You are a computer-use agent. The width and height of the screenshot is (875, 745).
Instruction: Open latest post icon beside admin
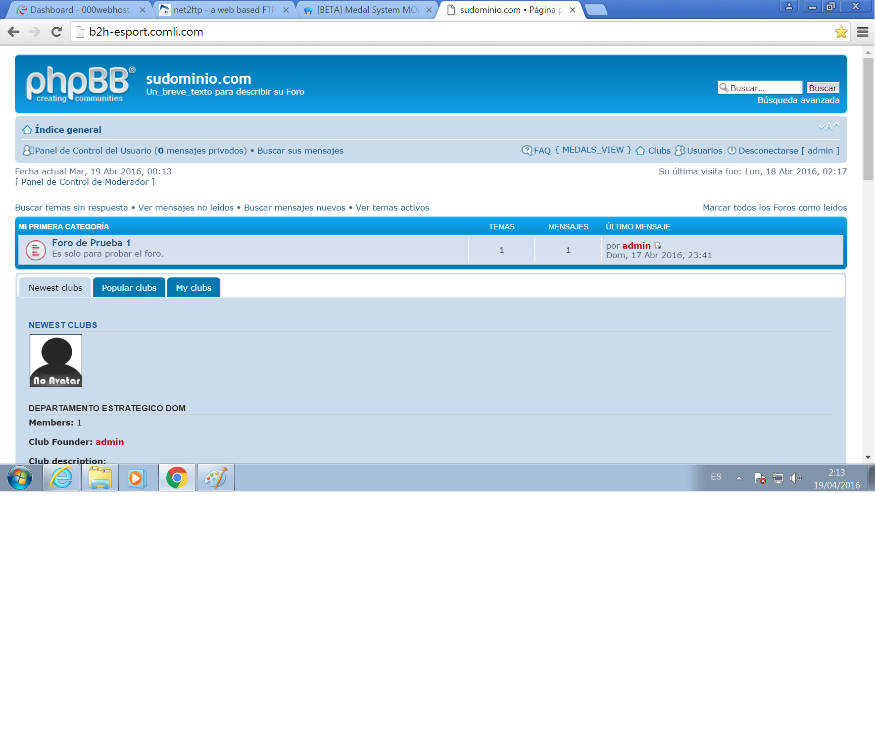658,246
